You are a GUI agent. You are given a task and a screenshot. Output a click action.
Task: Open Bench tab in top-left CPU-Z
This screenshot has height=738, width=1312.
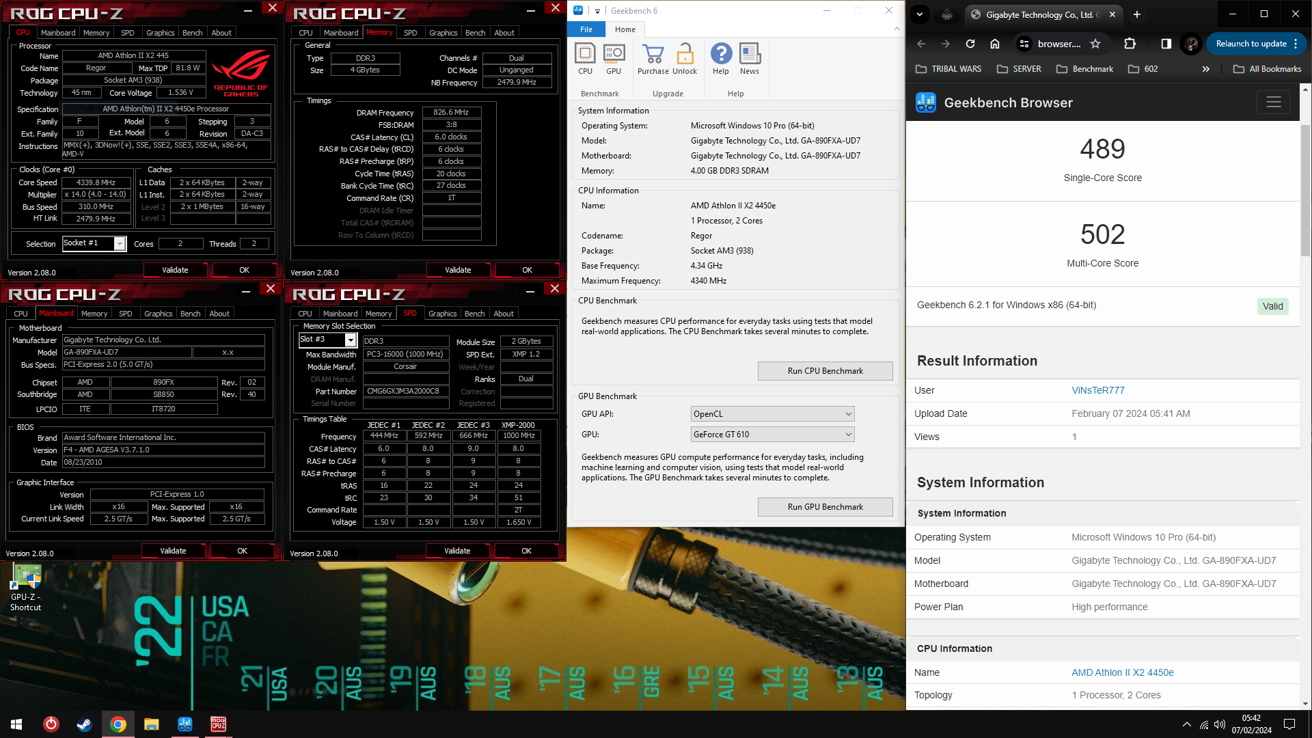pos(193,33)
